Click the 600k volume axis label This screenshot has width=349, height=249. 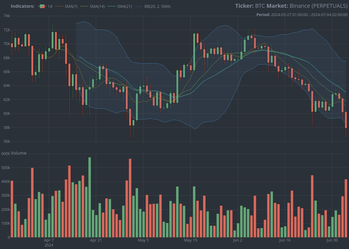(6, 154)
